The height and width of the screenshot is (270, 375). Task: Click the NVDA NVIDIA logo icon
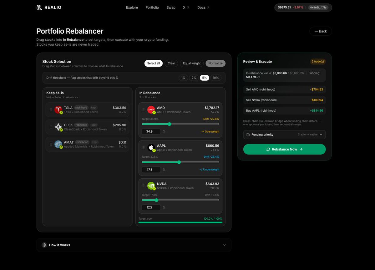pos(151,186)
